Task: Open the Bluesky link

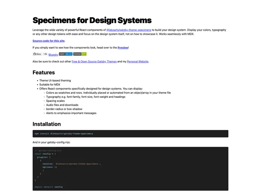Action: pyautogui.click(x=53, y=55)
